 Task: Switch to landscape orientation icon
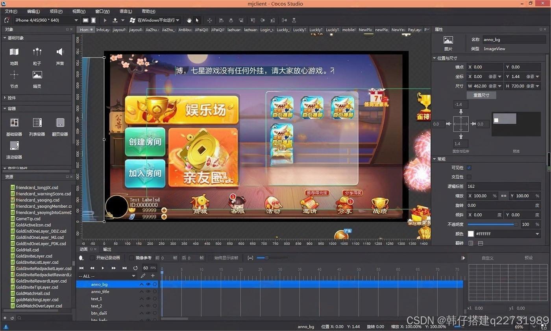pyautogui.click(x=85, y=20)
